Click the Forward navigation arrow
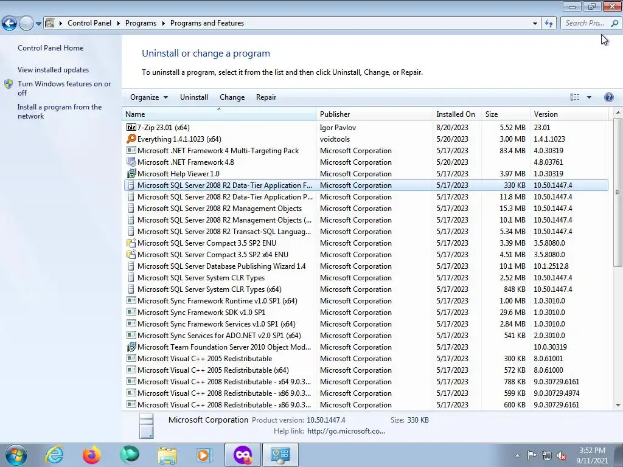The image size is (623, 467). [26, 24]
